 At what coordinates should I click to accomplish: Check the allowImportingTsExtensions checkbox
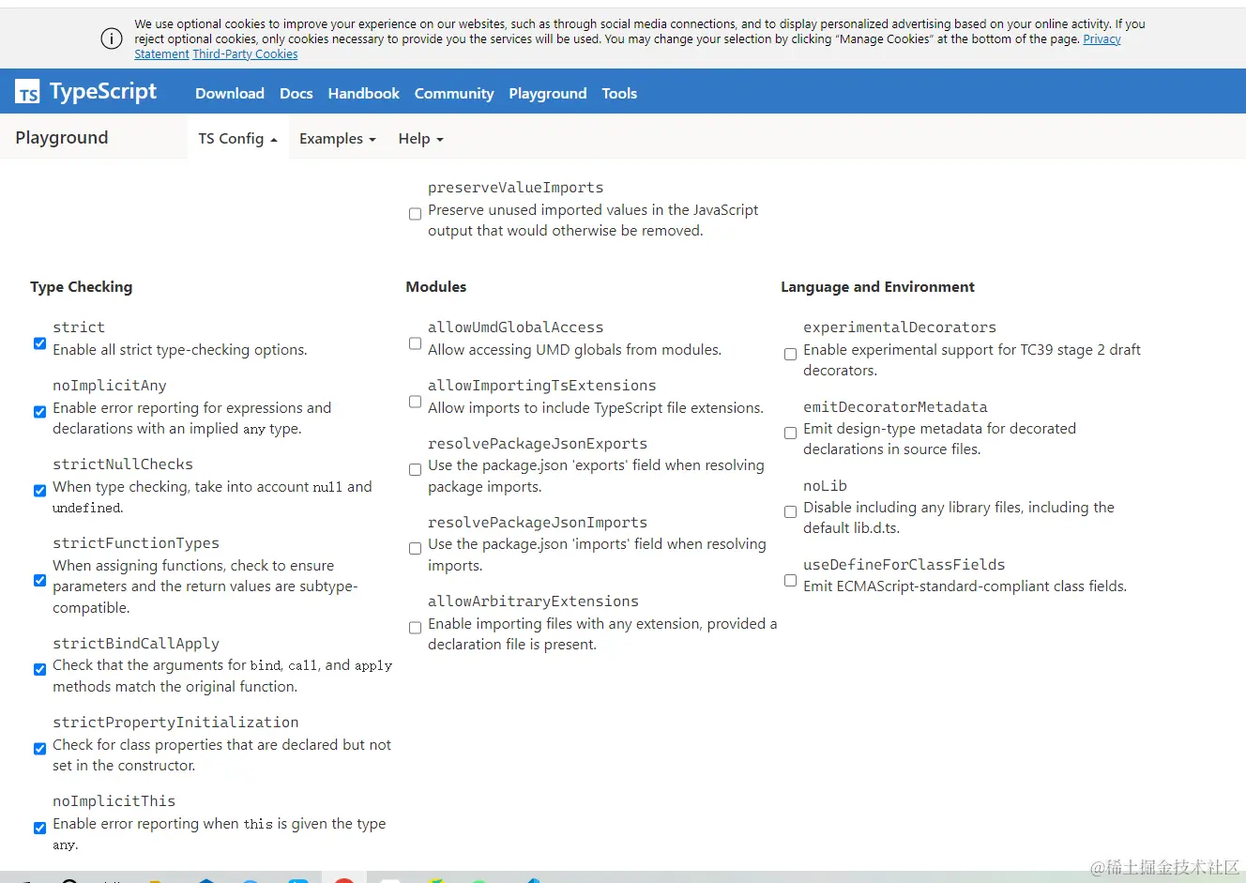point(415,402)
